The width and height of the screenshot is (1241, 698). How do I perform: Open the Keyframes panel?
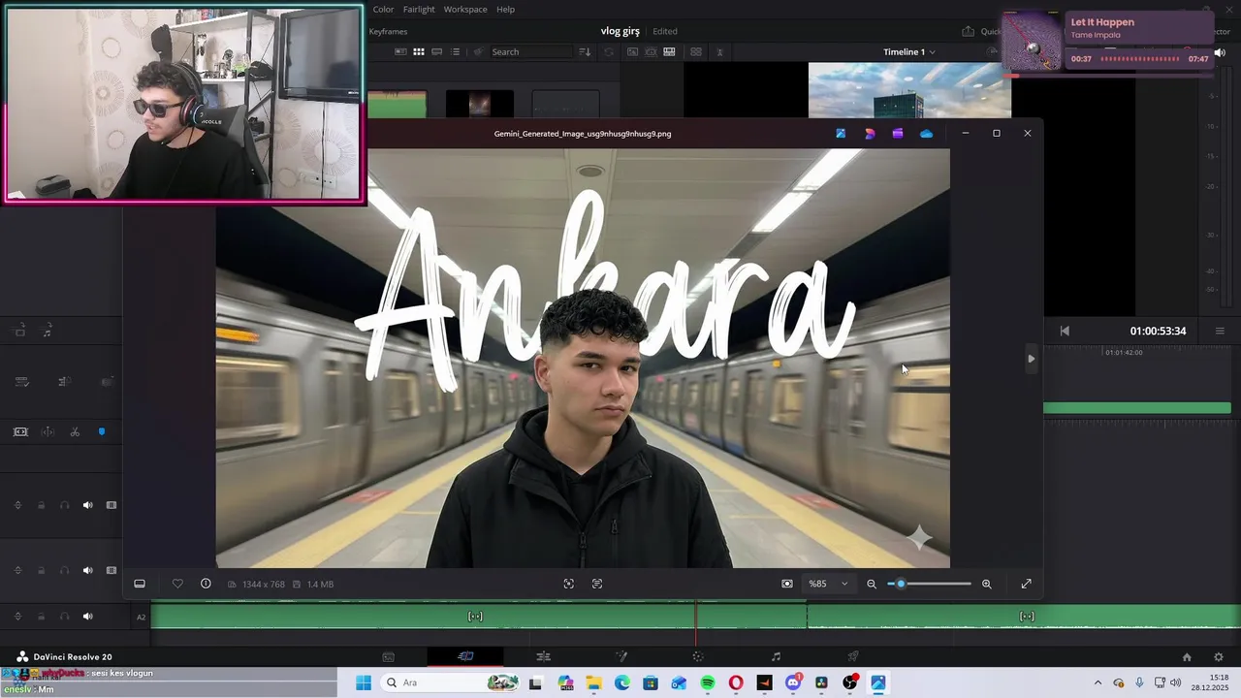coord(388,32)
